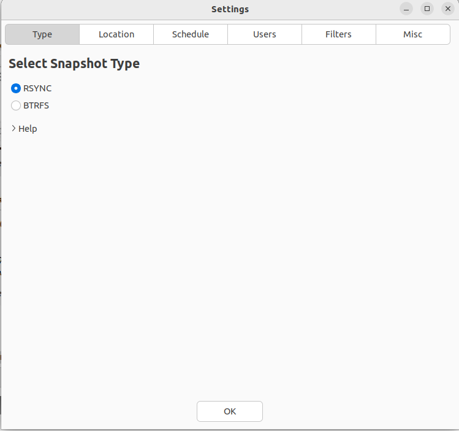
Task: Switch to the Type tab
Action: (x=42, y=34)
